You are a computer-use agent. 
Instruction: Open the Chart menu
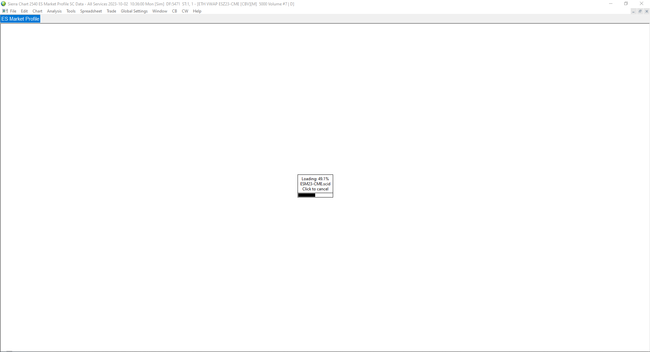point(37,11)
